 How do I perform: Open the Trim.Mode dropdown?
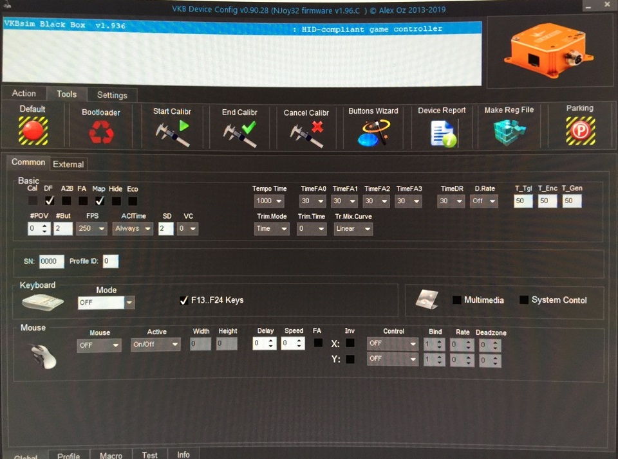272,229
